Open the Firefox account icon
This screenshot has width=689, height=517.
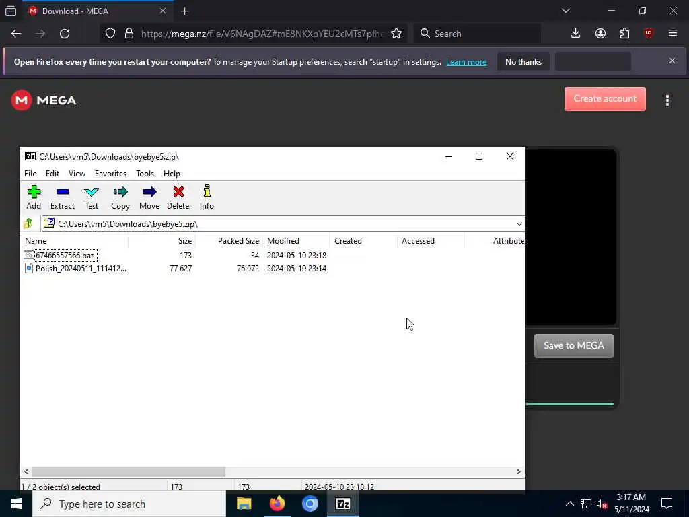pos(600,34)
